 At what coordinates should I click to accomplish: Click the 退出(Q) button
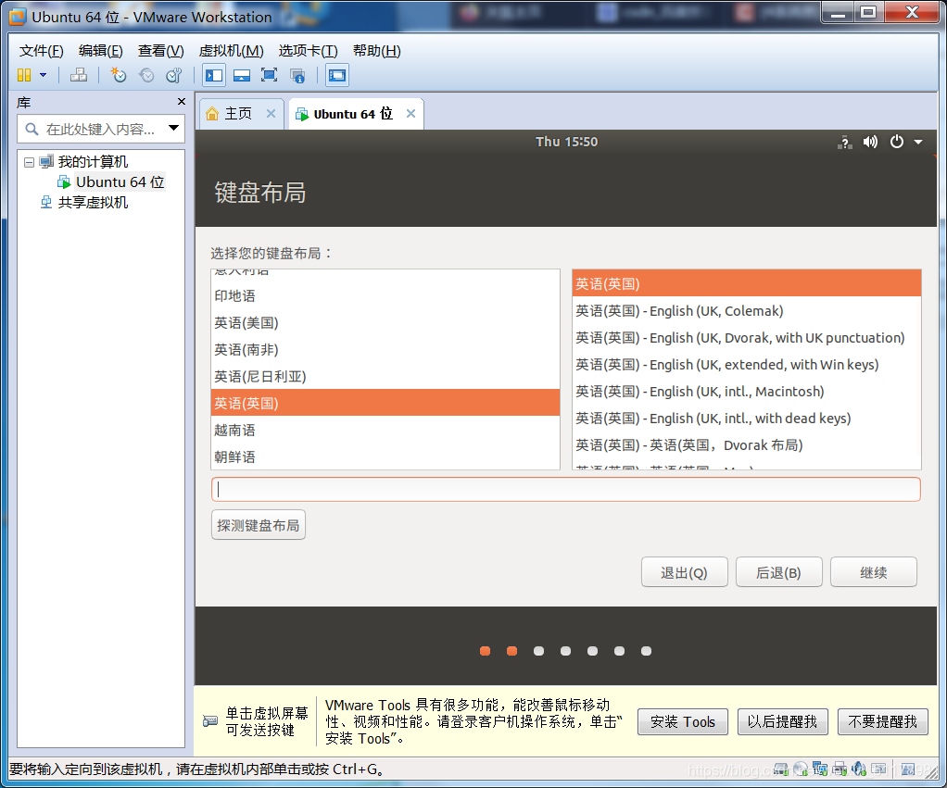(x=684, y=572)
